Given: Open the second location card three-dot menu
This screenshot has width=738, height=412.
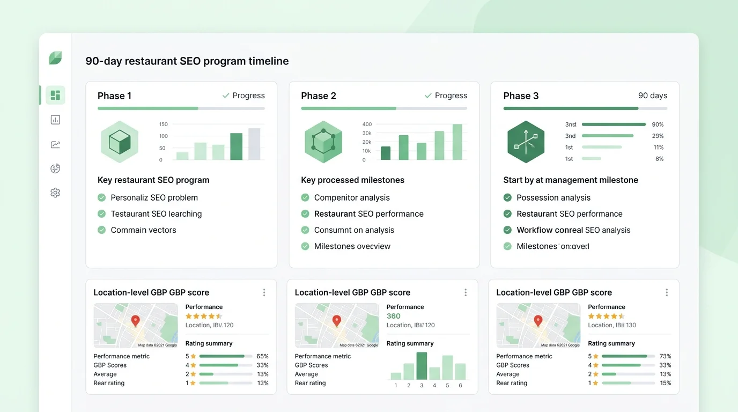Looking at the screenshot, I should (x=466, y=292).
